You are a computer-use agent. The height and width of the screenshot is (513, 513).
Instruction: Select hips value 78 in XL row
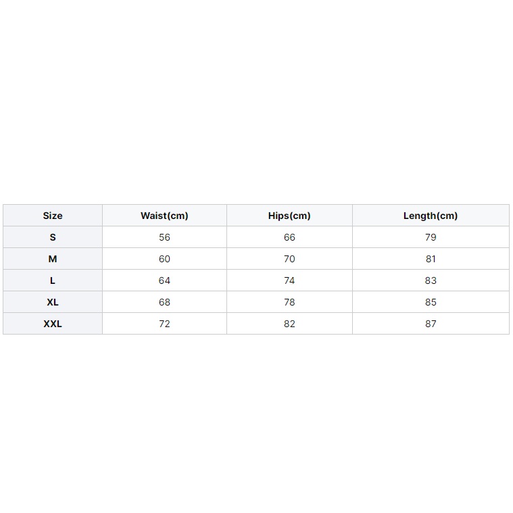click(x=289, y=302)
